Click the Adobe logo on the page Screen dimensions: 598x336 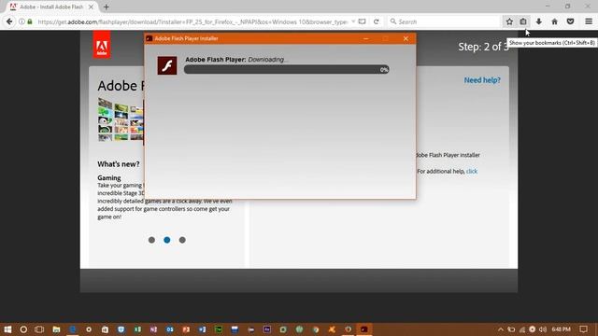click(x=102, y=45)
